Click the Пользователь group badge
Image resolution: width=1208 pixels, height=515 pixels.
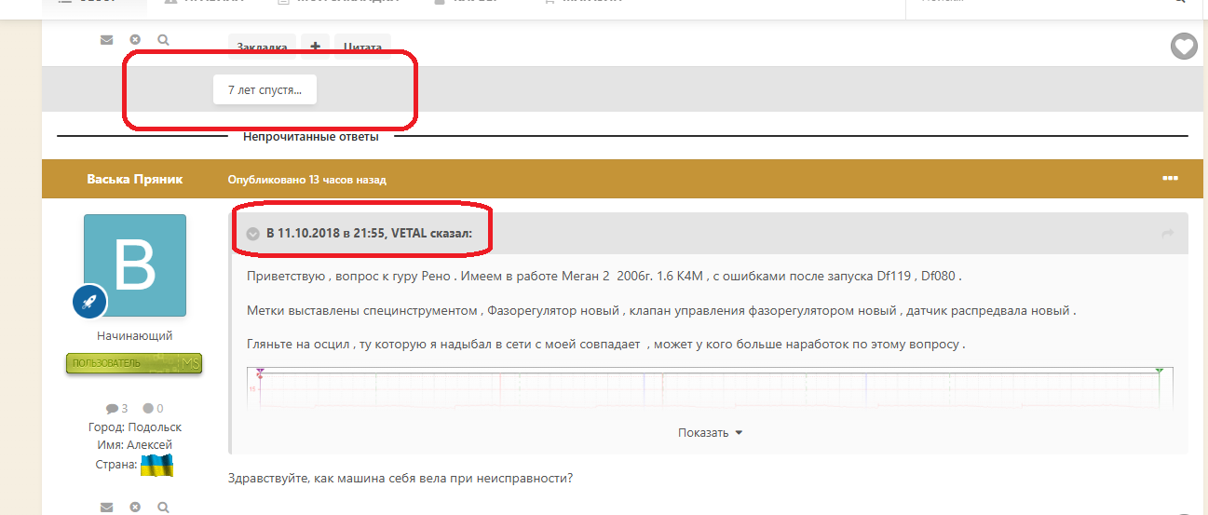(x=134, y=363)
